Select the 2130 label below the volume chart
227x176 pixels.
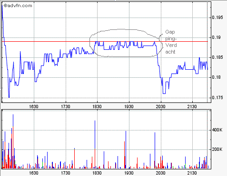(192, 173)
